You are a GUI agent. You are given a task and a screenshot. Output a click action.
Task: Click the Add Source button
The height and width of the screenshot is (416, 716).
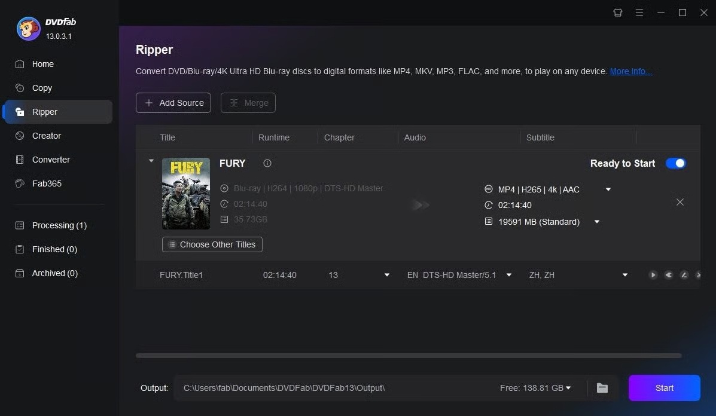click(x=173, y=103)
